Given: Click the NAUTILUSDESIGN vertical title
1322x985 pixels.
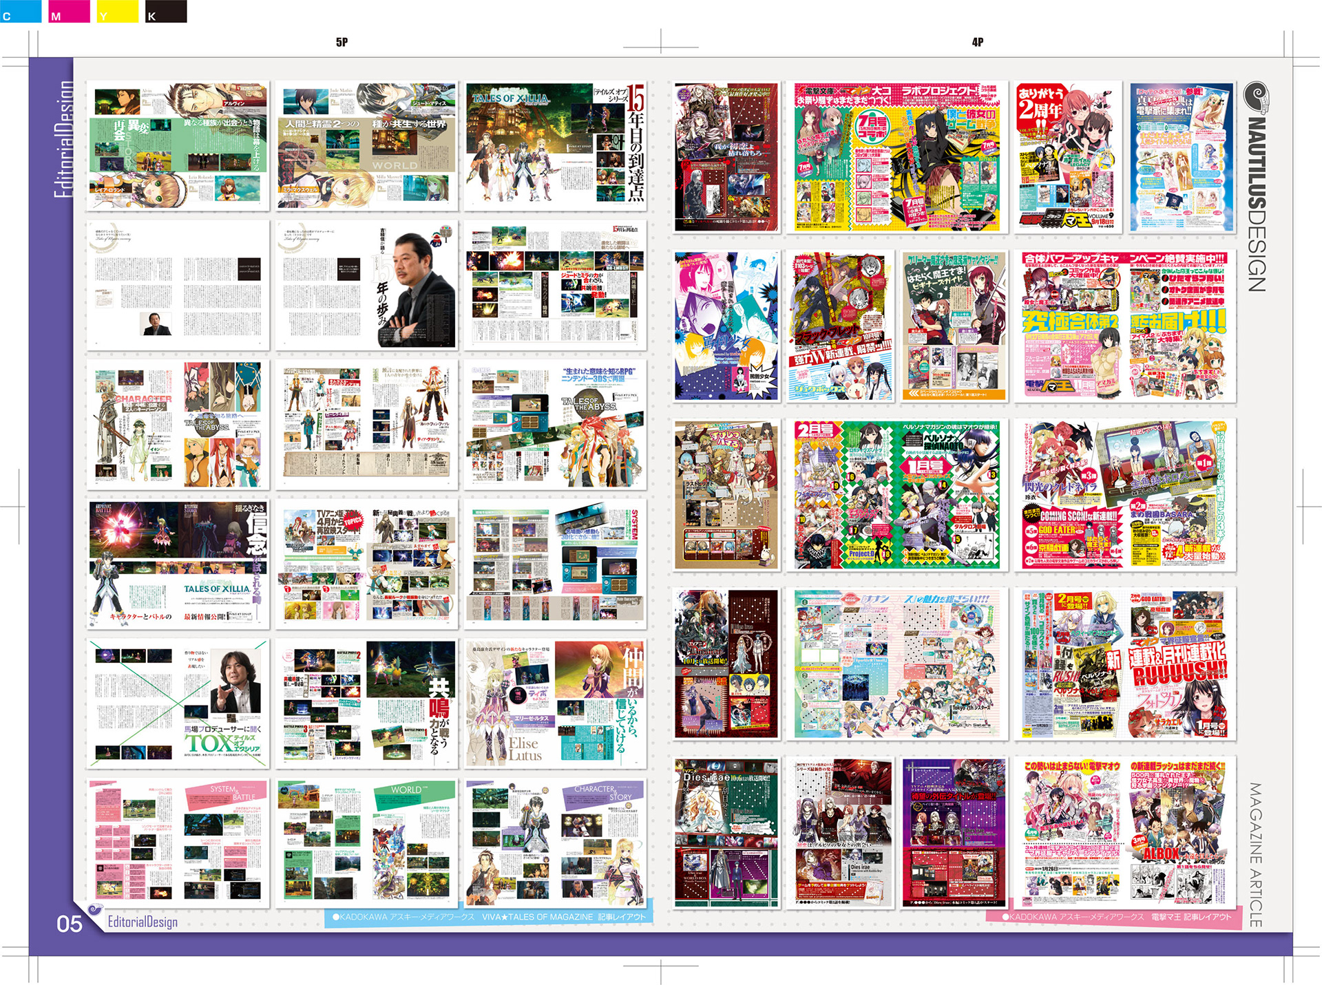Looking at the screenshot, I should point(1257,204).
